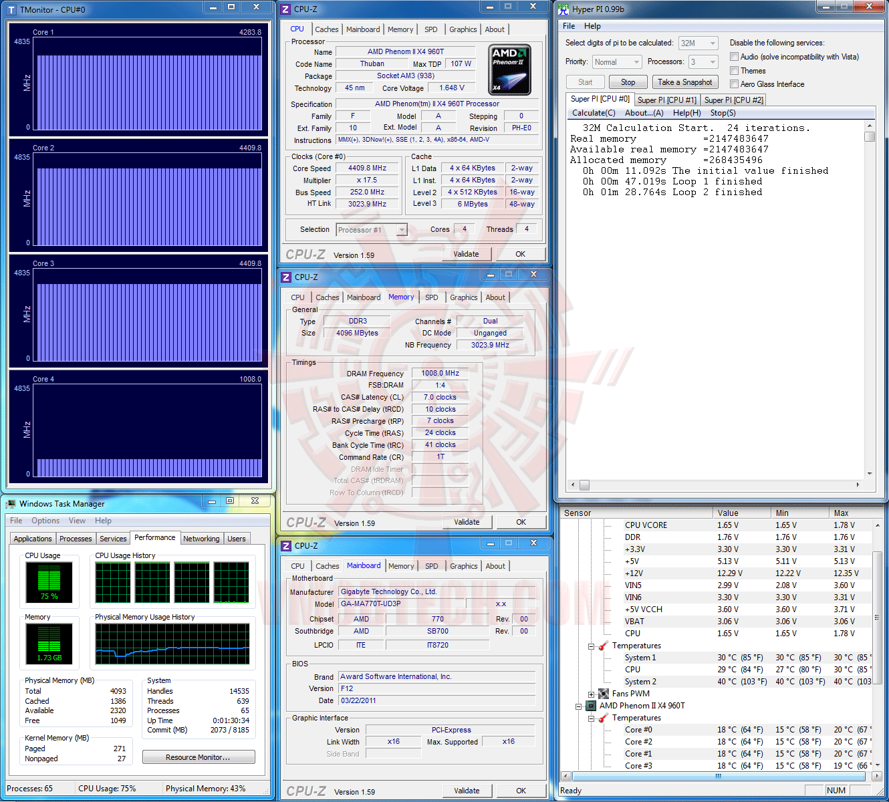Viewport: 889px width, 802px height.
Task: Collapse the Temperatures node above System 1
Action: click(x=592, y=646)
